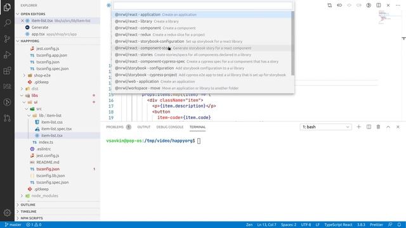
Task: Choose @nrwl/react - component schematic
Action: tap(202, 28)
